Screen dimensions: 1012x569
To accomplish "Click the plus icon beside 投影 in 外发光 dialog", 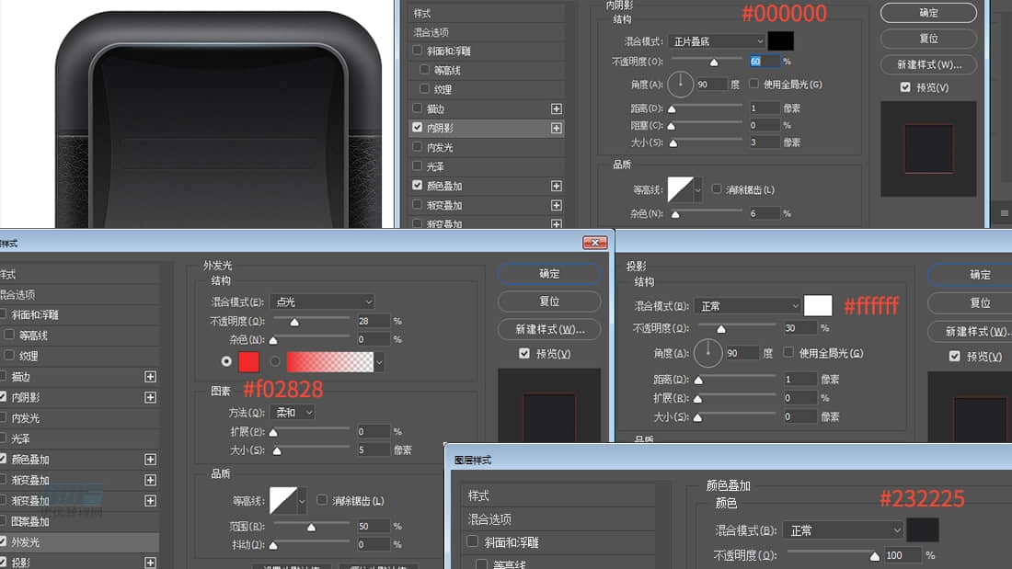I will point(150,563).
